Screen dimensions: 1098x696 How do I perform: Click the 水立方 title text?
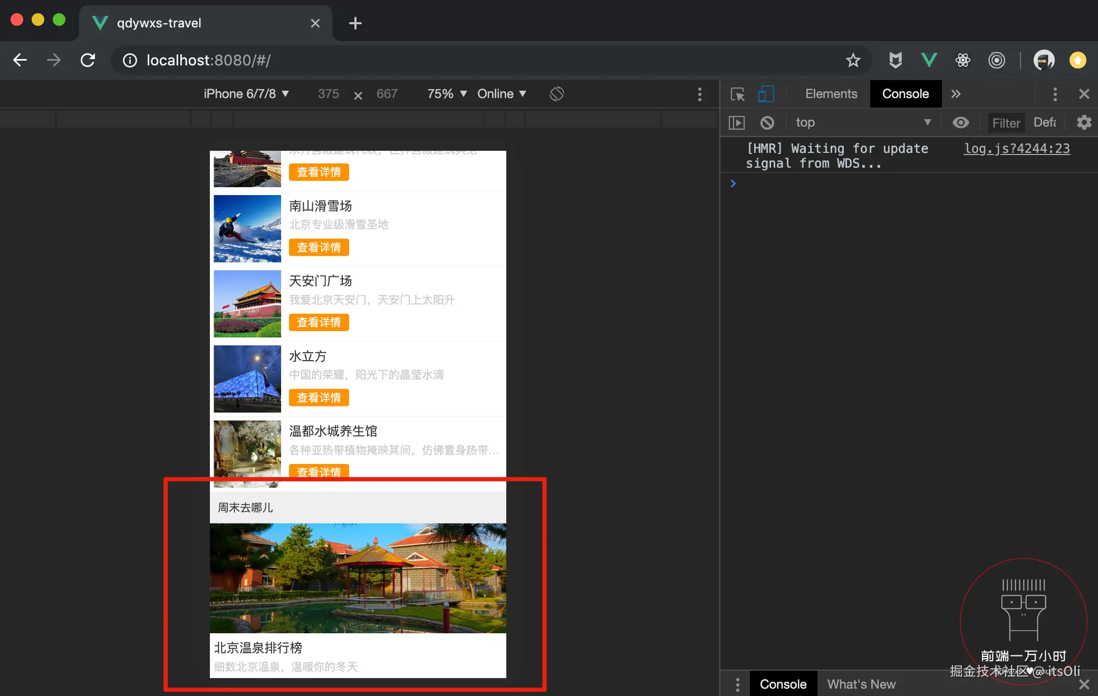click(308, 356)
